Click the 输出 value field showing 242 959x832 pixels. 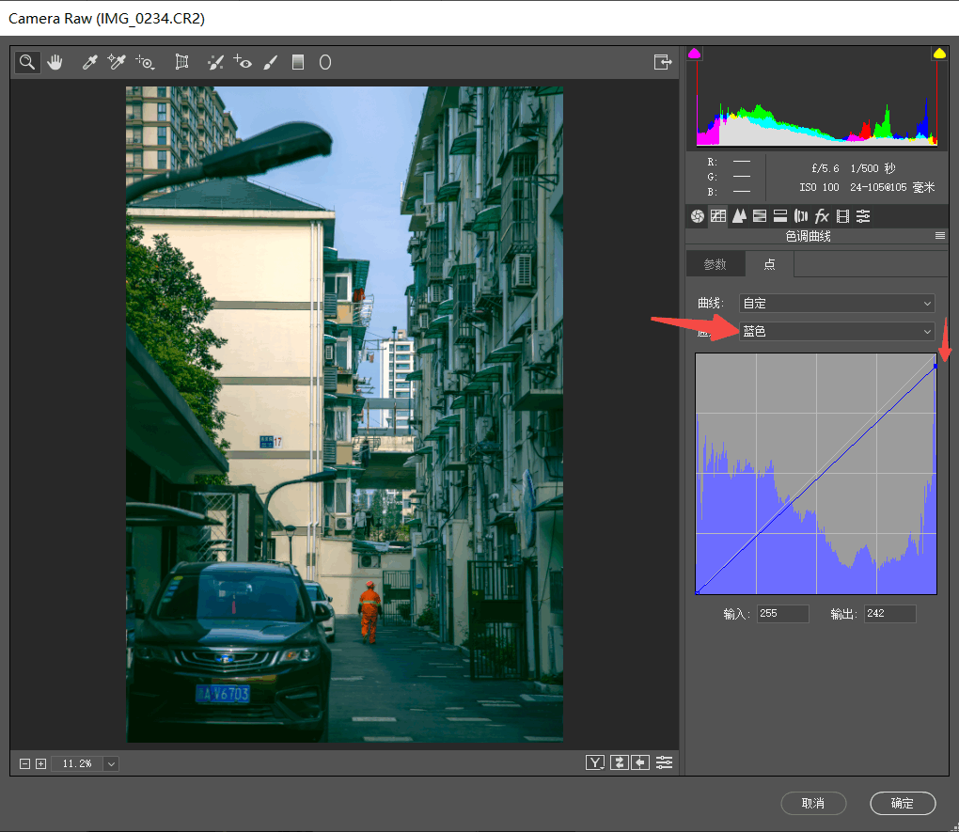[x=889, y=613]
